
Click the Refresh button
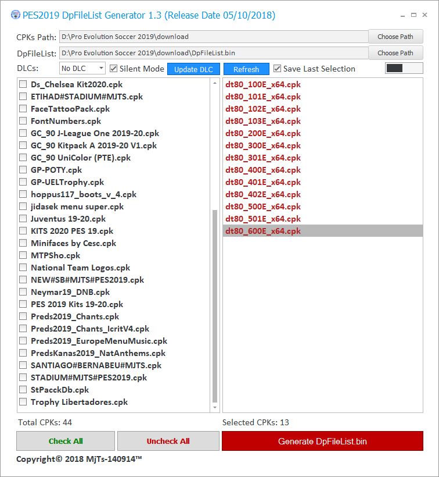pos(246,69)
